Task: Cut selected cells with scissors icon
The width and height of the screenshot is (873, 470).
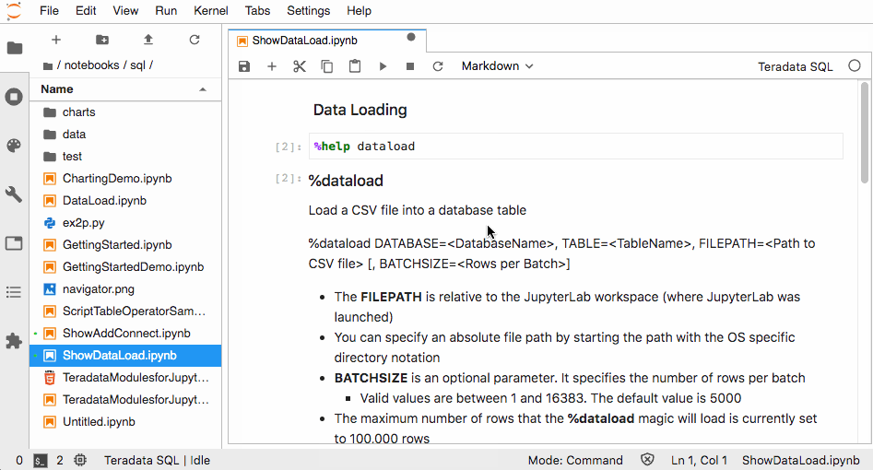Action: click(300, 66)
